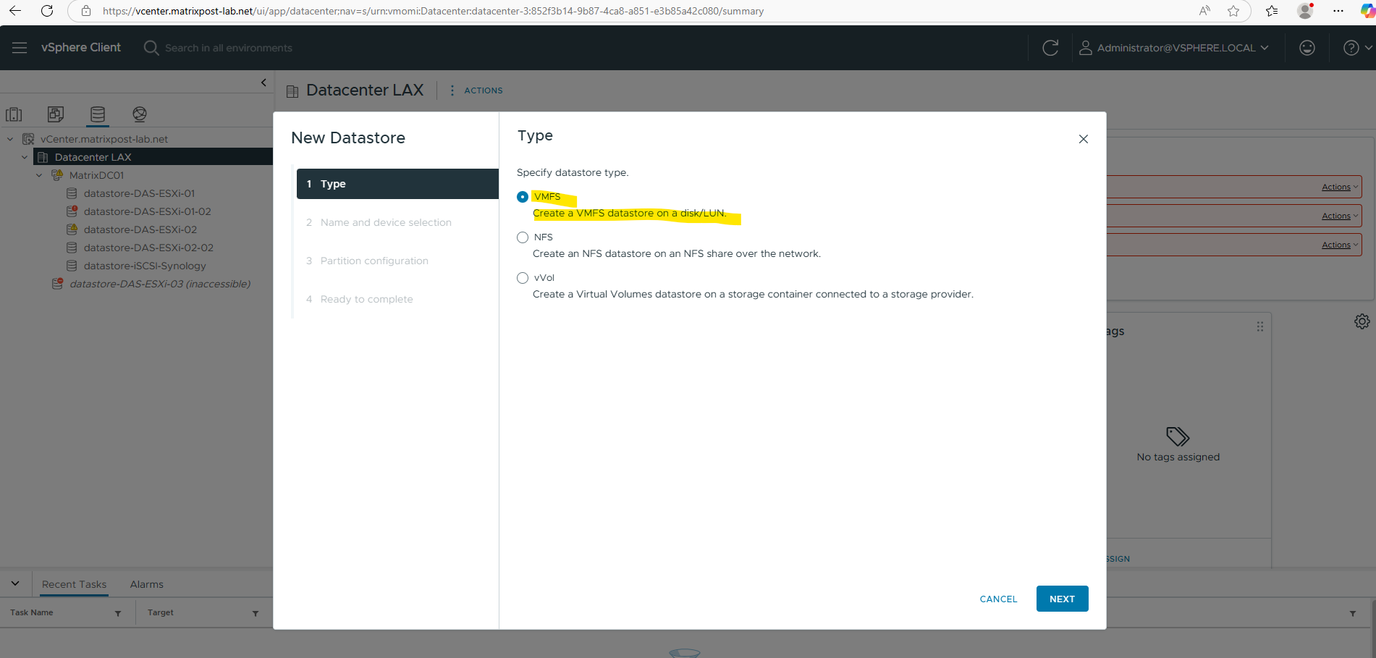Switch to the Alarms tab
Screen dimensions: 1376x658
point(146,583)
